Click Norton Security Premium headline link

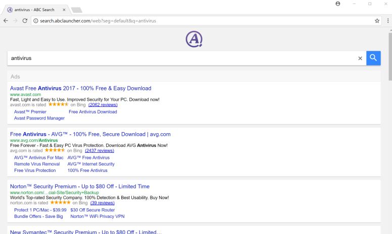[79, 187]
